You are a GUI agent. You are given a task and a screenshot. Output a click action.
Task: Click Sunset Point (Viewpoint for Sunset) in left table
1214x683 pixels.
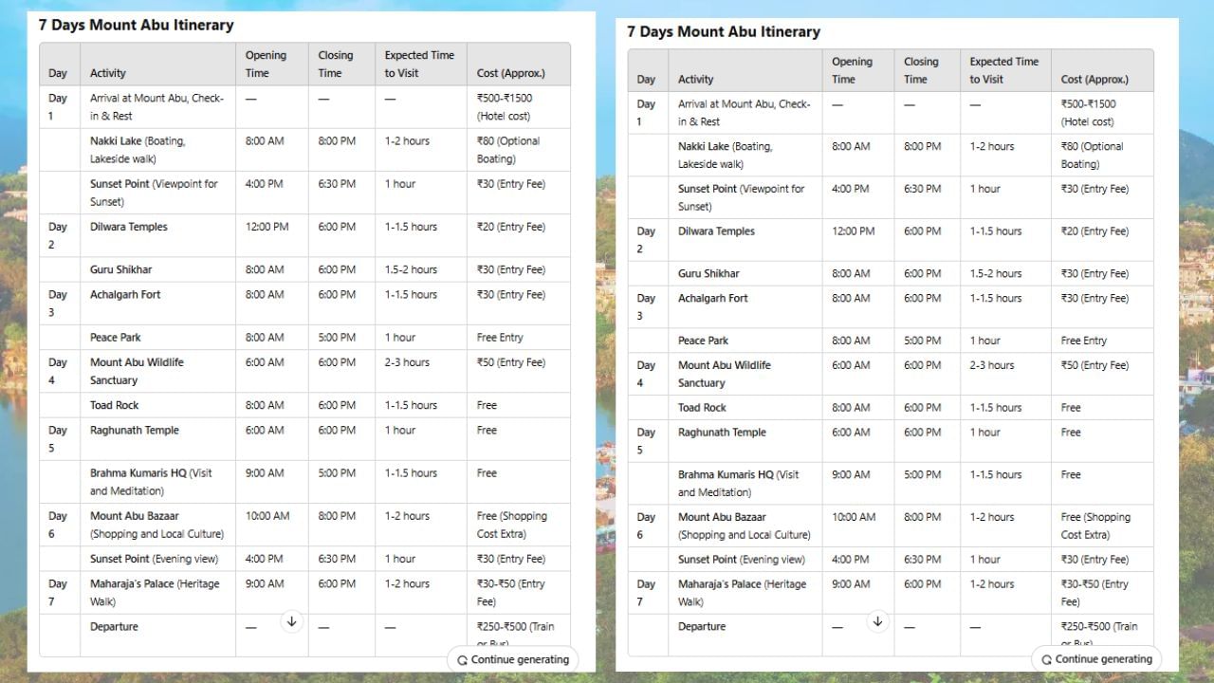pos(154,193)
